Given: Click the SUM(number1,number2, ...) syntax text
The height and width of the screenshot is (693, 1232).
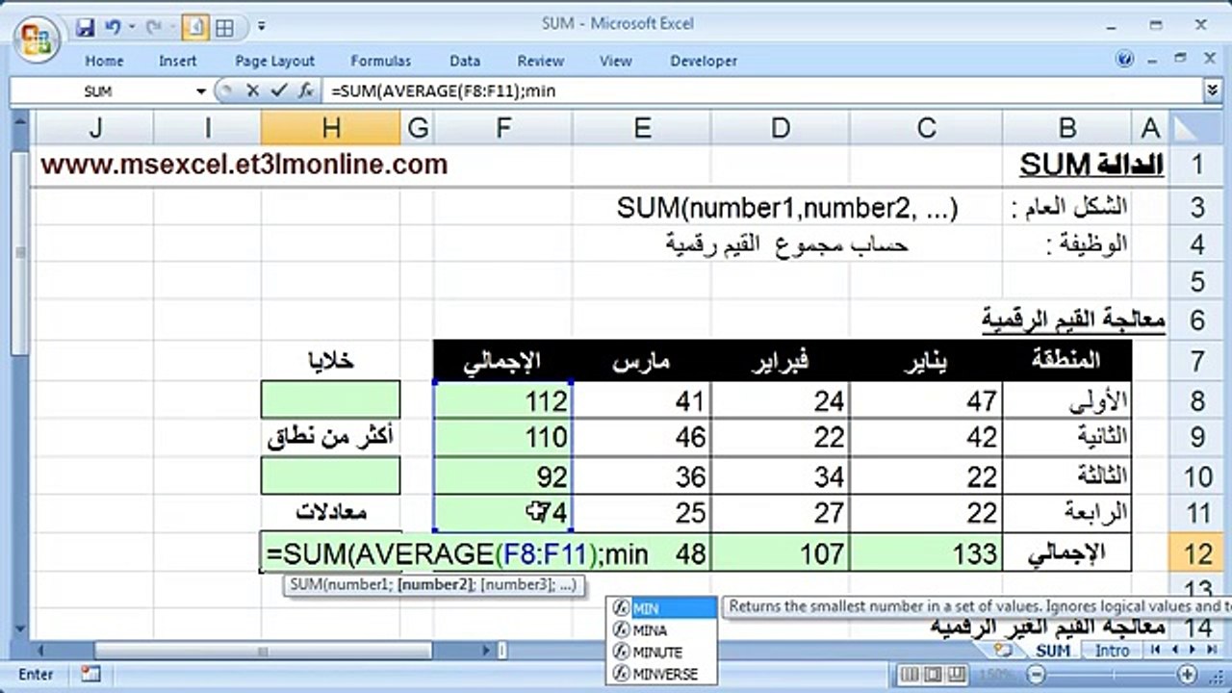Looking at the screenshot, I should [x=787, y=208].
